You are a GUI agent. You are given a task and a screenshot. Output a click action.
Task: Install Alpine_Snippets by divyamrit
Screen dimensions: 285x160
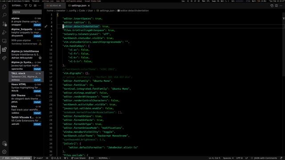click(x=37, y=36)
